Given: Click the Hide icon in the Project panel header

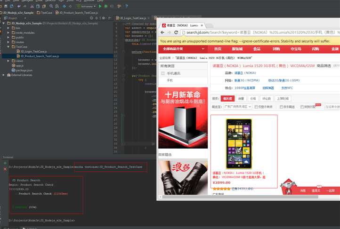Looking at the screenshot, I should click(x=110, y=18).
